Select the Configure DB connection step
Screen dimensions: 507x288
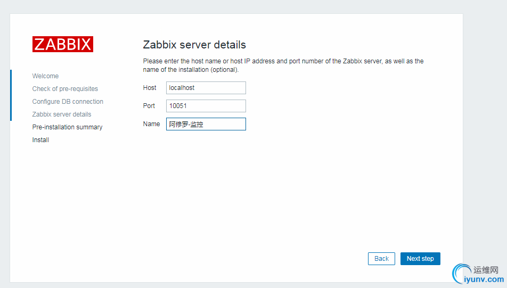tap(68, 102)
